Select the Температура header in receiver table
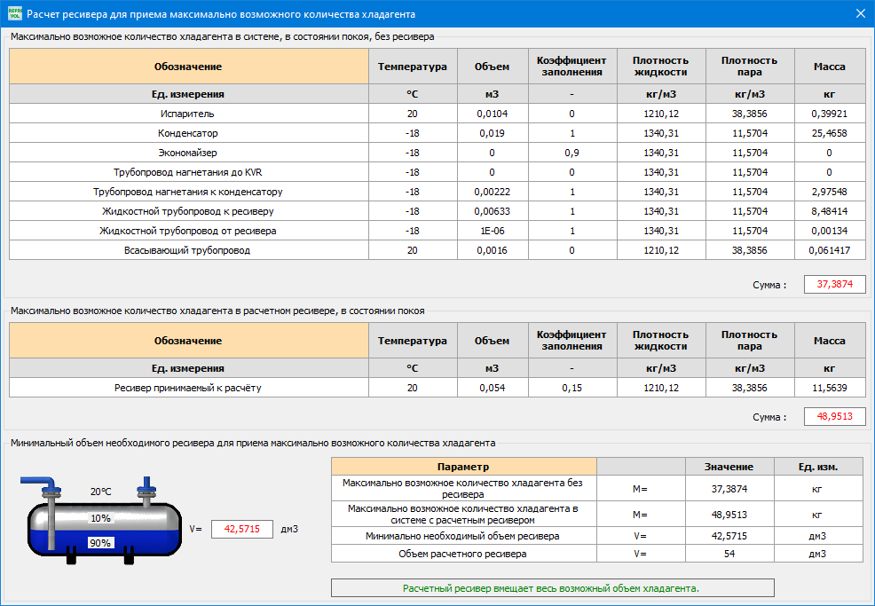Viewport: 875px width, 606px height. click(x=413, y=341)
